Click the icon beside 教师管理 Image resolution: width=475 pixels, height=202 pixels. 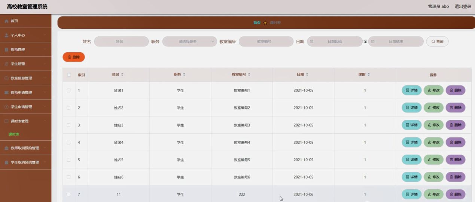pos(6,50)
